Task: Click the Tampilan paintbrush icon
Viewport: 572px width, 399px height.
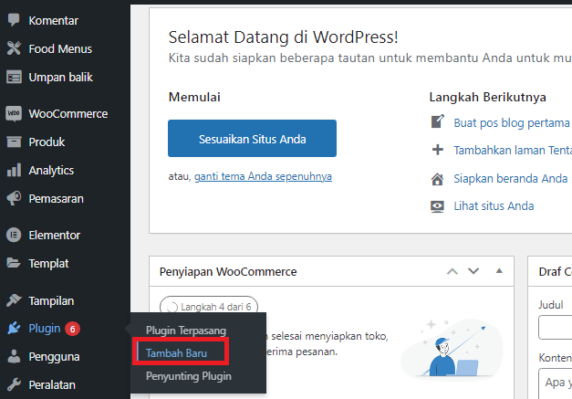Action: pos(14,300)
